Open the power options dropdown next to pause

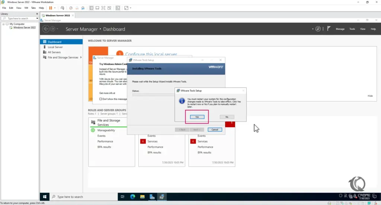pyautogui.click(x=55, y=8)
